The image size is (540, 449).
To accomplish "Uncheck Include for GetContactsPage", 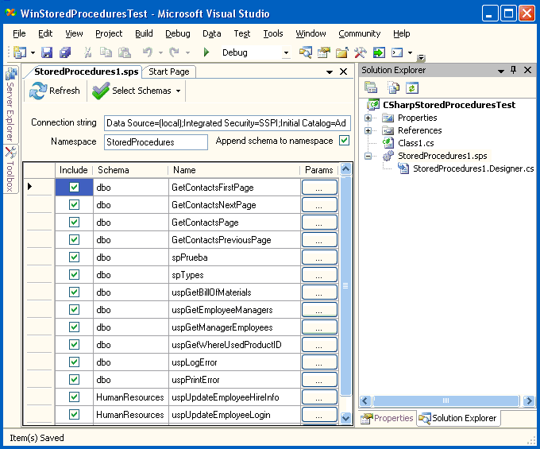I will point(74,223).
